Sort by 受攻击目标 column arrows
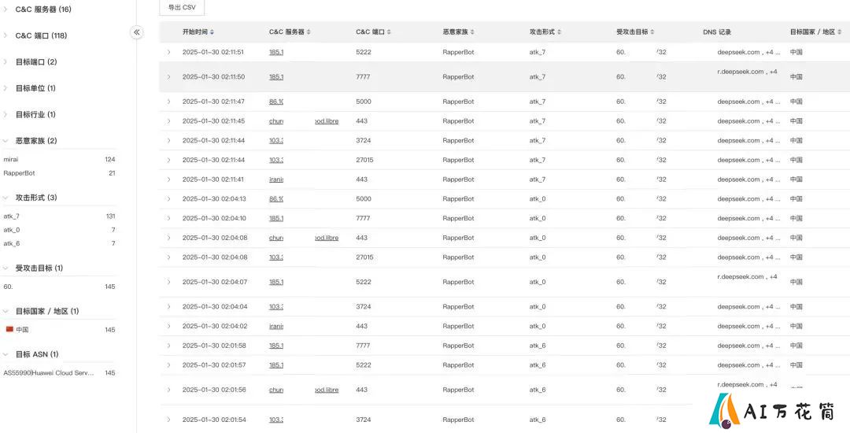Screen dimensions: 850x433 652,32
